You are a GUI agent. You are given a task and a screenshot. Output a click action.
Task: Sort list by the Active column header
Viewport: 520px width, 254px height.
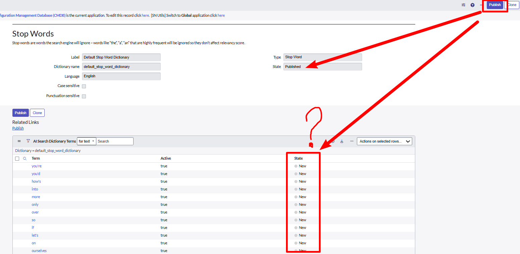pos(166,158)
